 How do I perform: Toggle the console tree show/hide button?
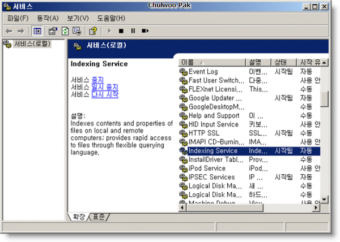[x=37, y=31]
